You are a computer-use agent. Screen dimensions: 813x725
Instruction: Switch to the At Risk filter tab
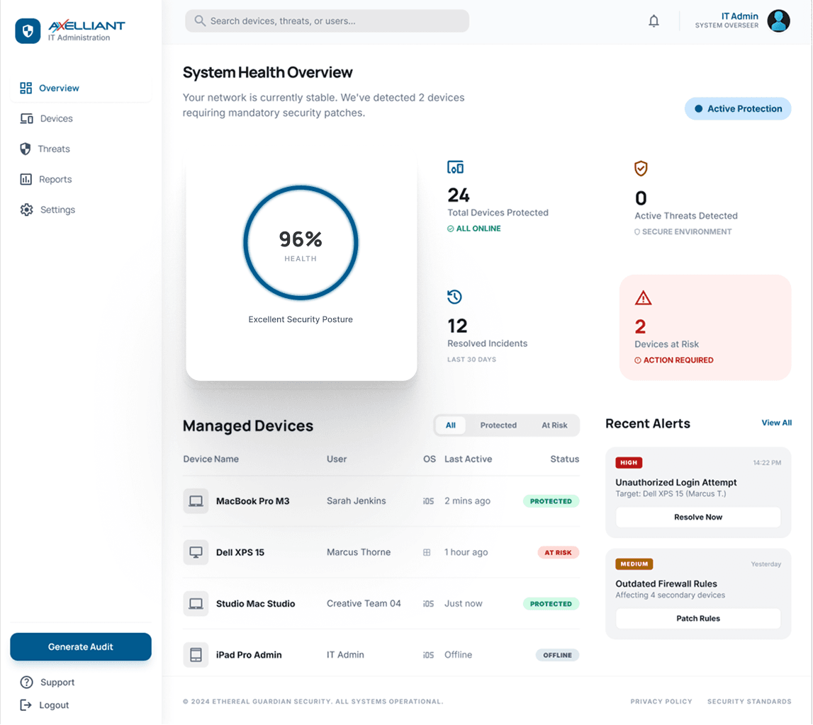554,426
